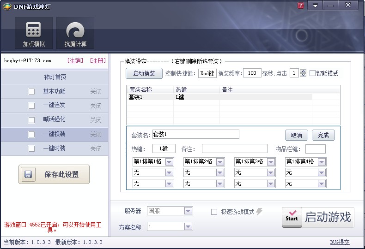
Task: Select 神灯首页 in the sidebar
Action: pyautogui.click(x=55, y=77)
